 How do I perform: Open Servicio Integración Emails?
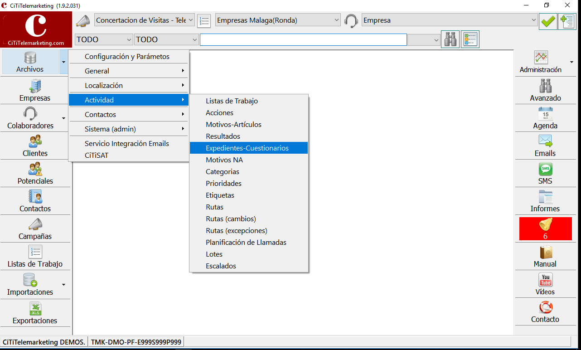pos(129,143)
